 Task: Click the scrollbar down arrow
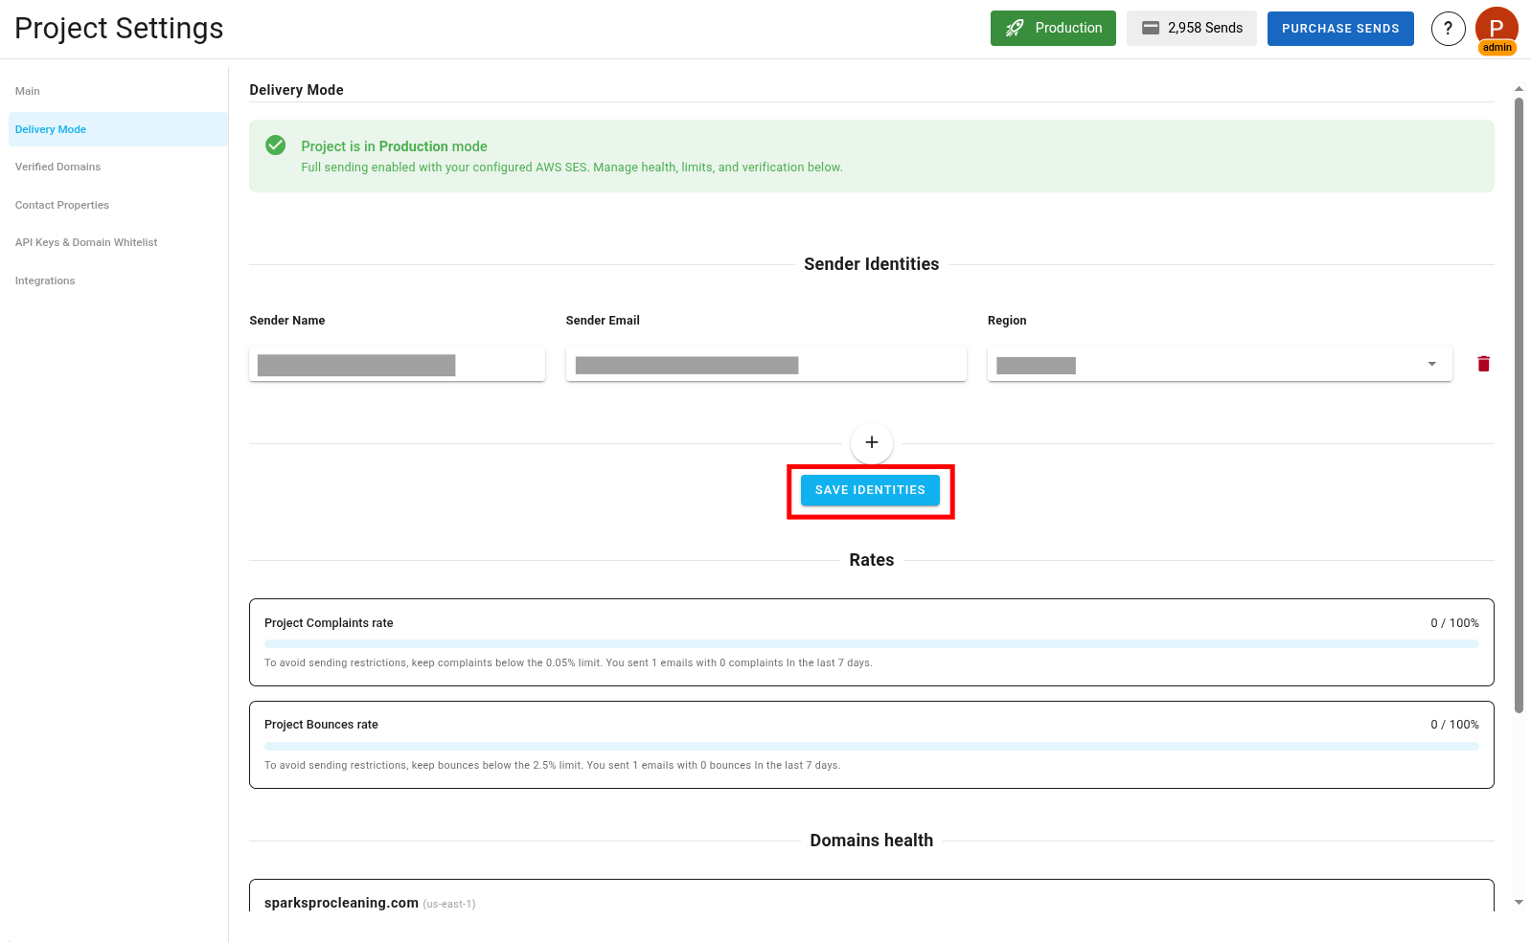pyautogui.click(x=1519, y=902)
